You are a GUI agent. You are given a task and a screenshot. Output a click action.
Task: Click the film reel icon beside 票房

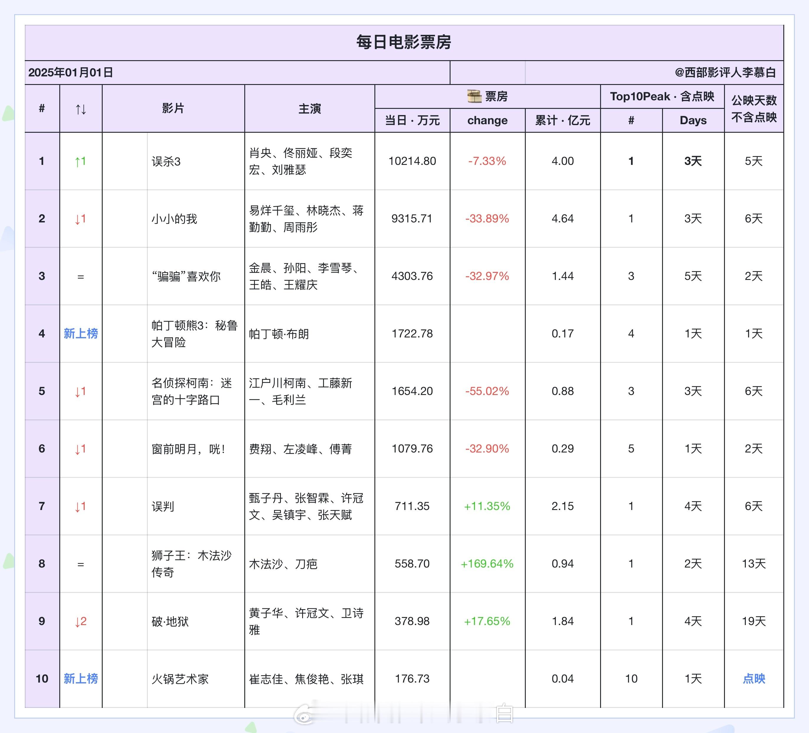(x=474, y=96)
